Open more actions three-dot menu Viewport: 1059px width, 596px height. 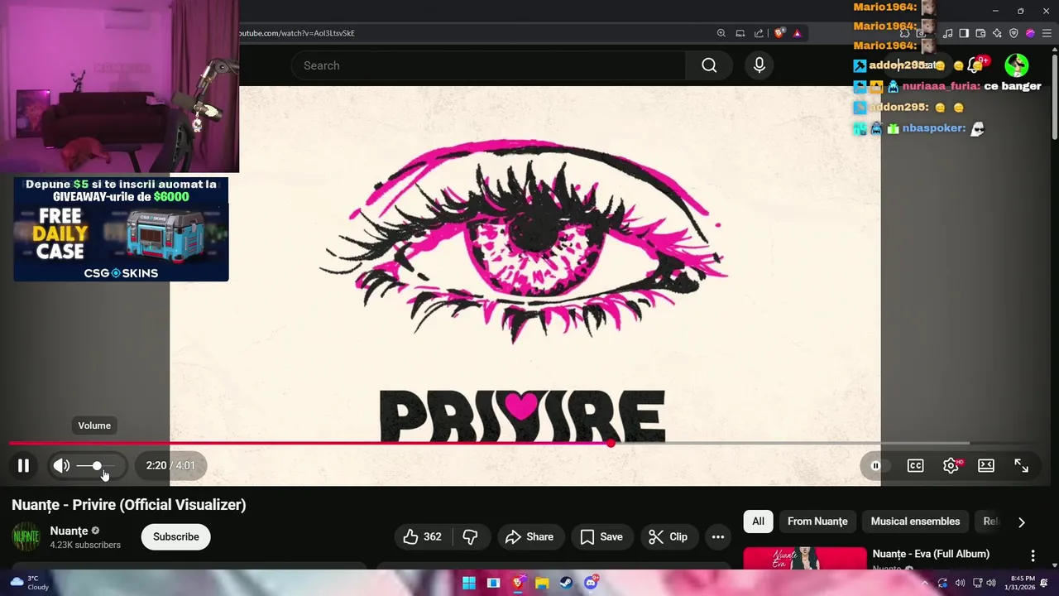click(x=718, y=536)
